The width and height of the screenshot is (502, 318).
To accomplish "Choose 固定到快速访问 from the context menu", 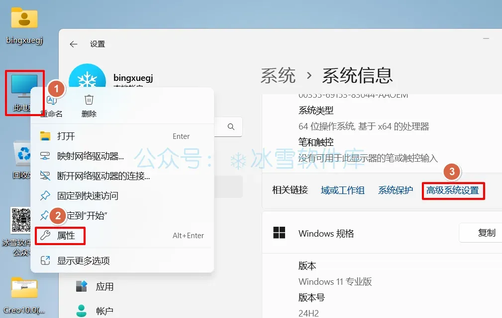I will click(122, 195).
